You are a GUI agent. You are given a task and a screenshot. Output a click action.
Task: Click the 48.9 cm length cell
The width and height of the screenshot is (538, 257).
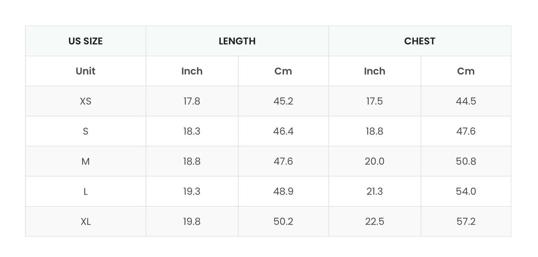[283, 191]
